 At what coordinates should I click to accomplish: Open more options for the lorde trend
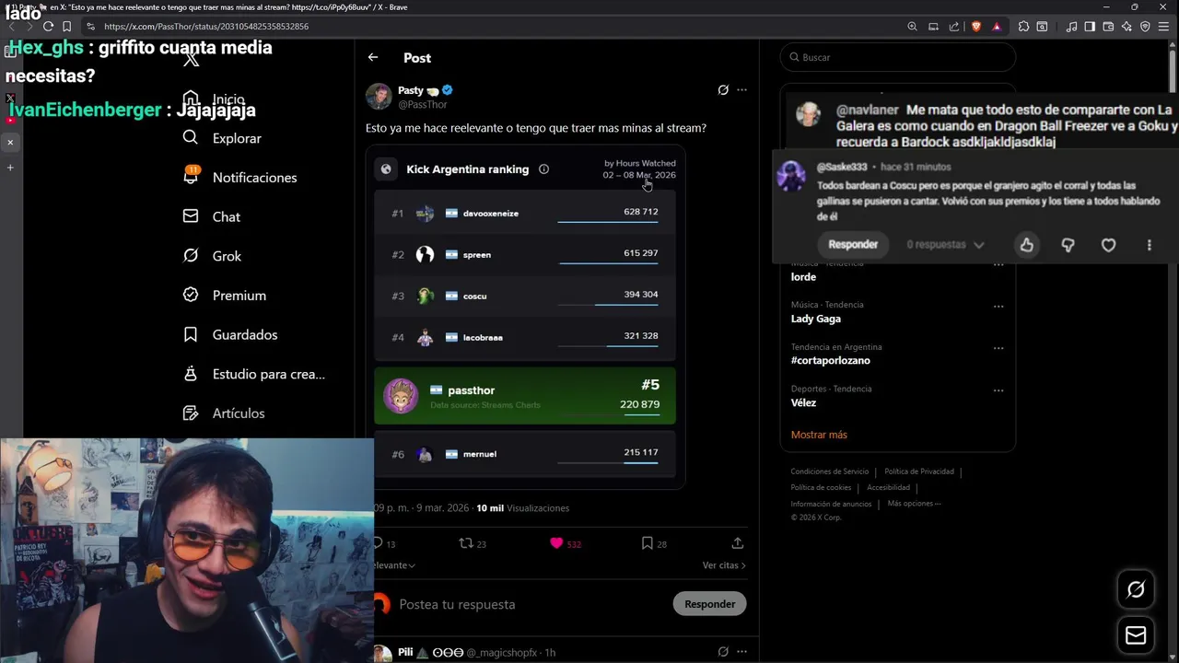coord(998,265)
